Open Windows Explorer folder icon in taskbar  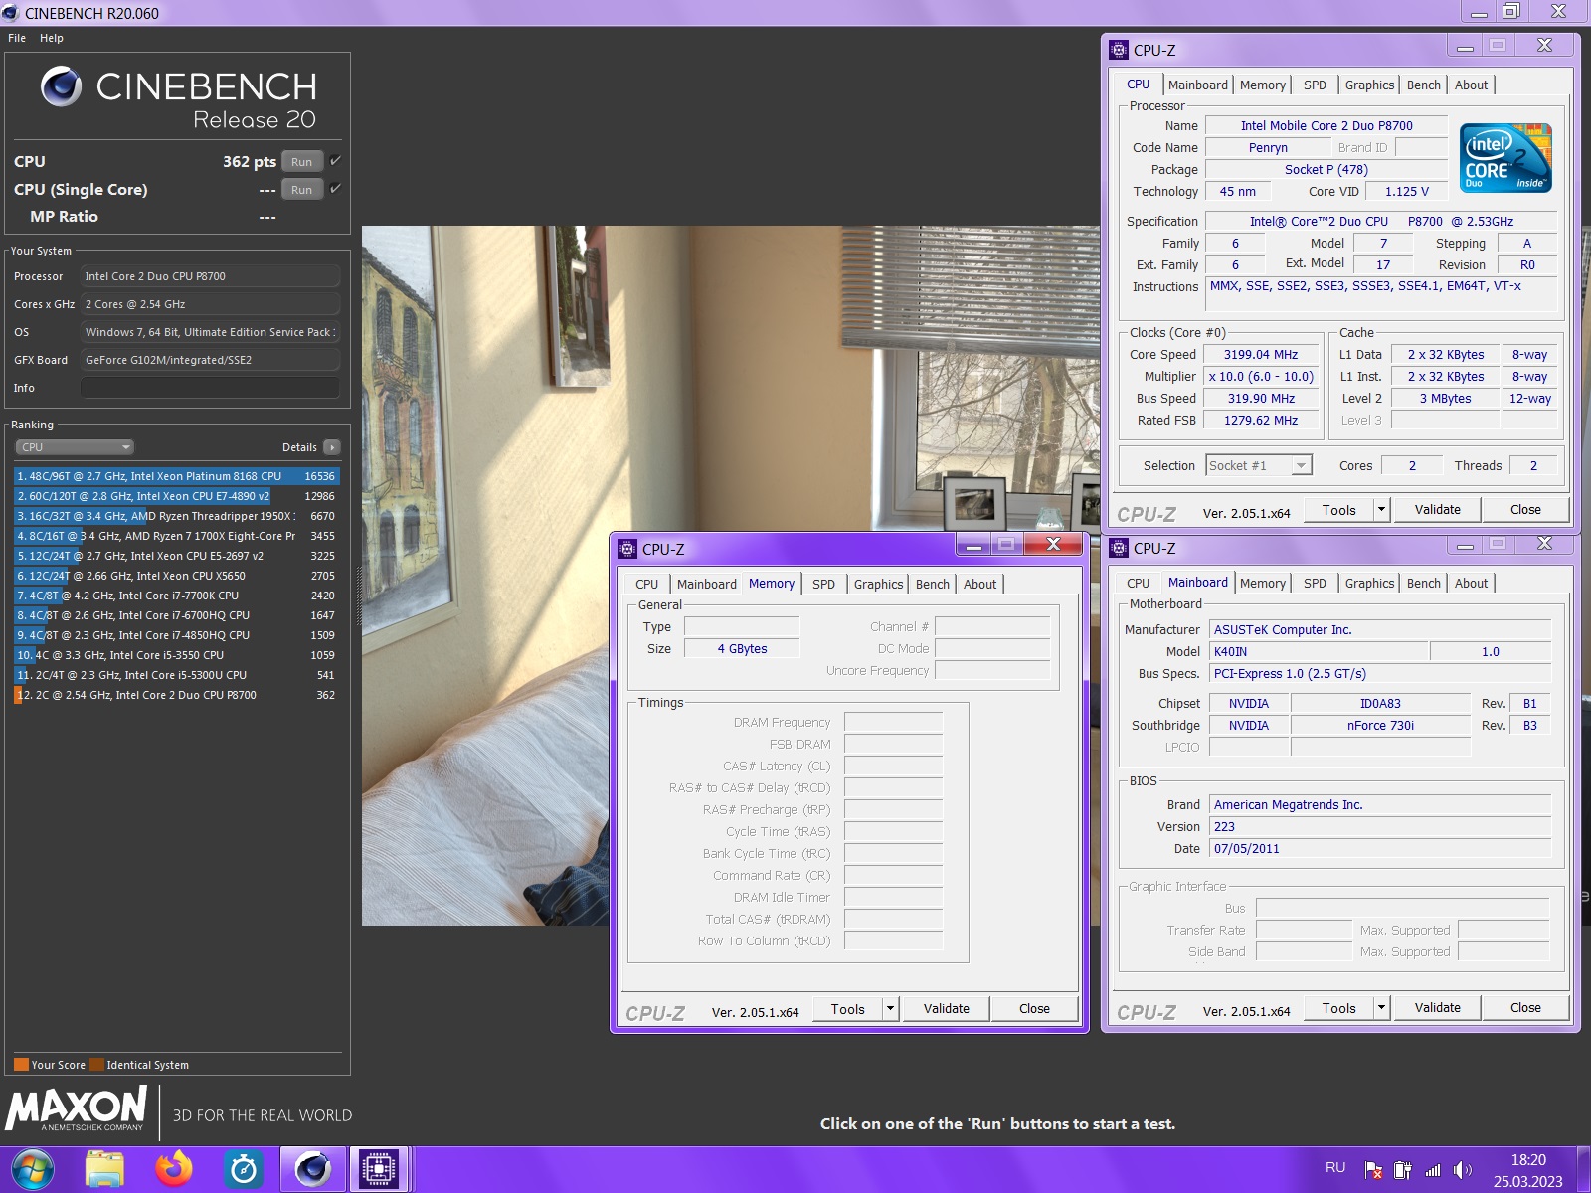click(104, 1169)
